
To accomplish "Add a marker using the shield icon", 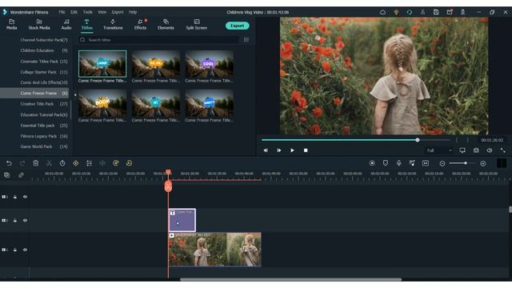I will 386,163.
